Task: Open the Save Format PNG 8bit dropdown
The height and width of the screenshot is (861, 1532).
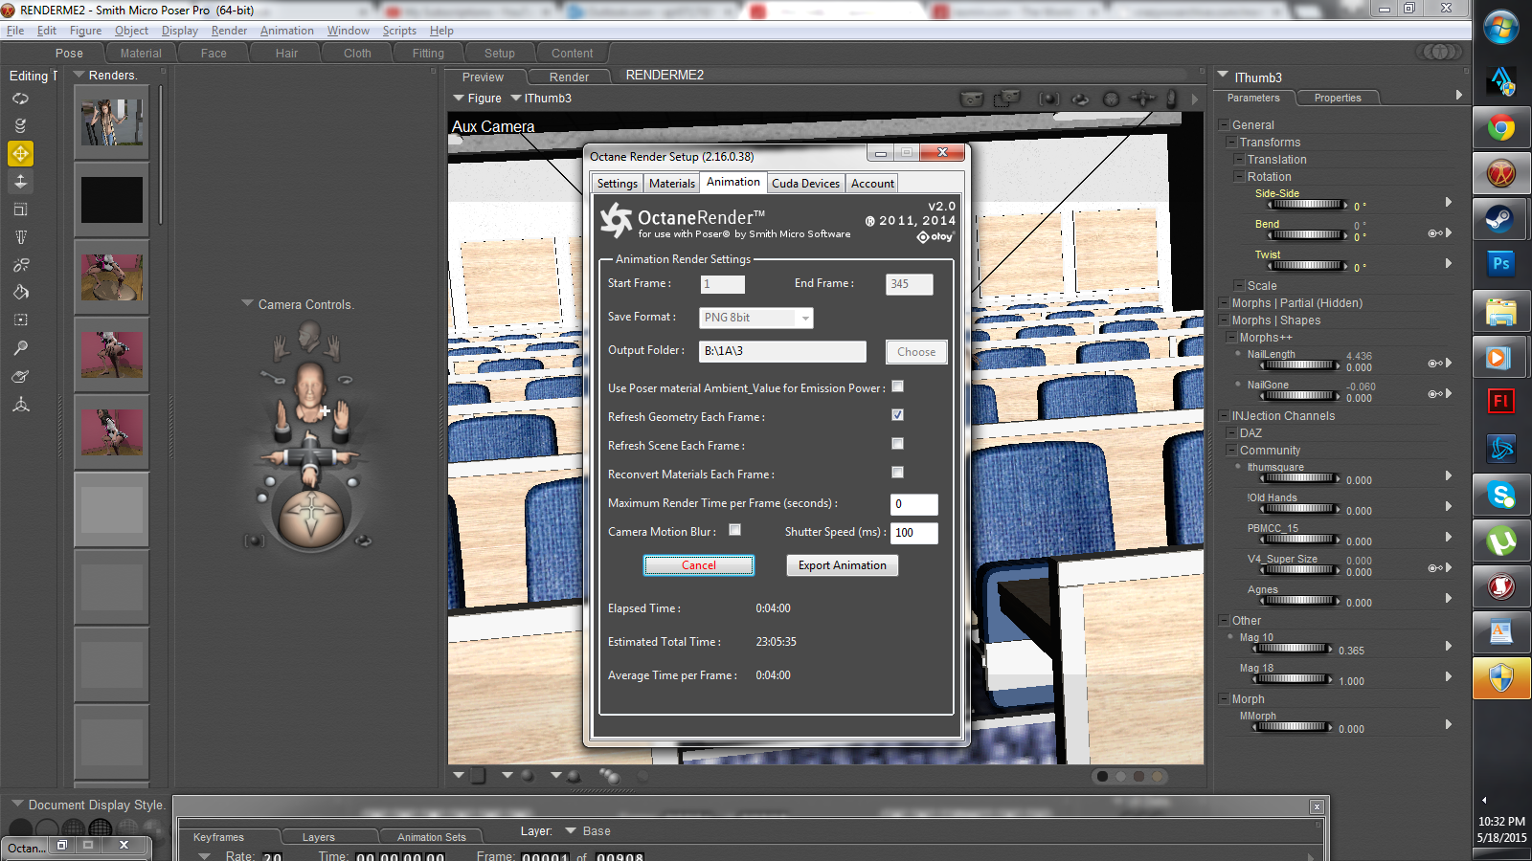Action: [756, 318]
